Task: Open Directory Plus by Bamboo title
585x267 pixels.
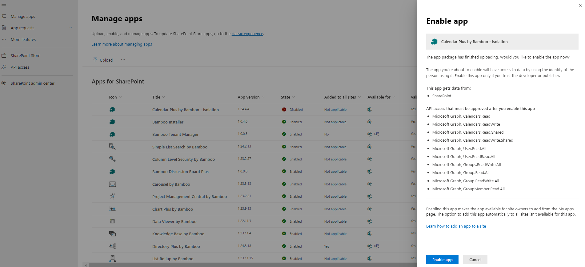Action: pyautogui.click(x=176, y=246)
